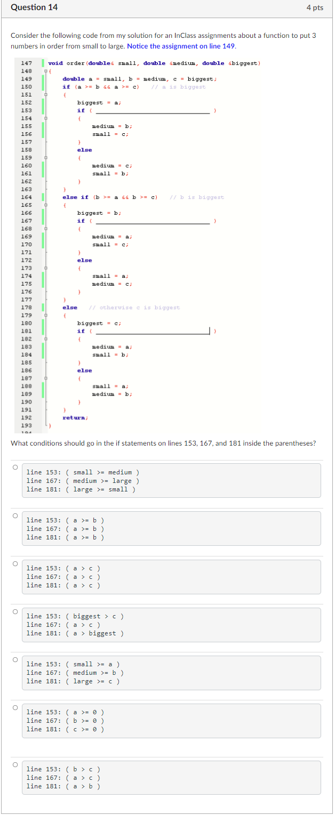The width and height of the screenshot is (335, 815).
Task: Click answer text line 181: ( a > biggest )
Action: pos(75,633)
